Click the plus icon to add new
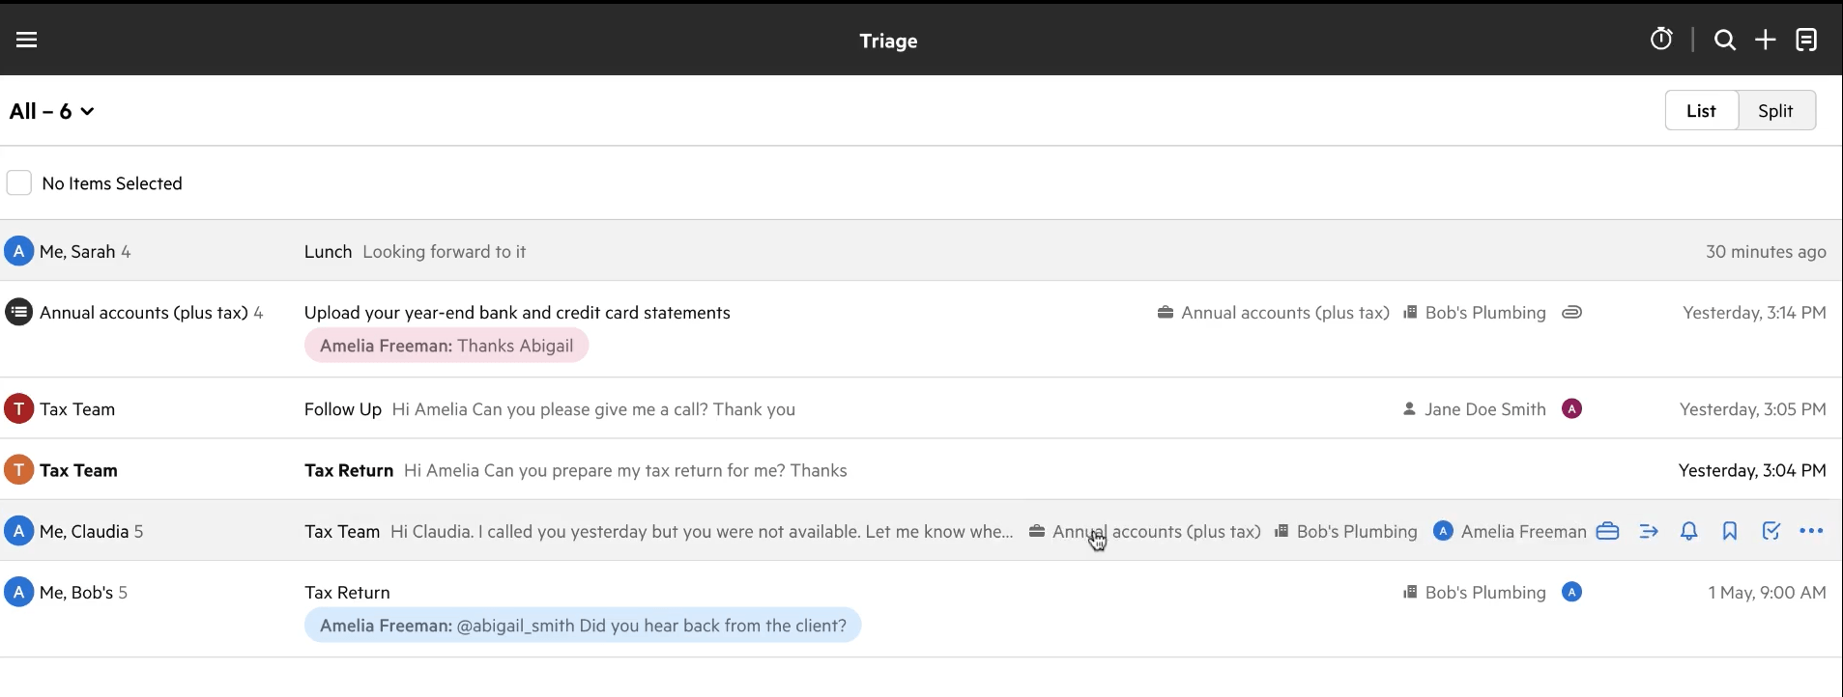 point(1765,40)
